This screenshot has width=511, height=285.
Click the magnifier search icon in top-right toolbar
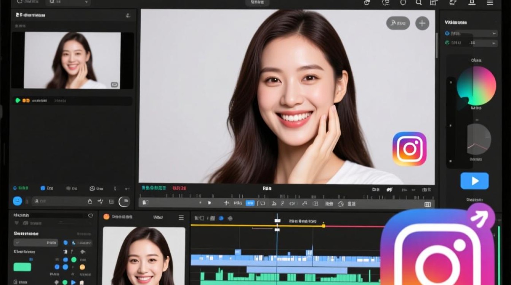419,3
